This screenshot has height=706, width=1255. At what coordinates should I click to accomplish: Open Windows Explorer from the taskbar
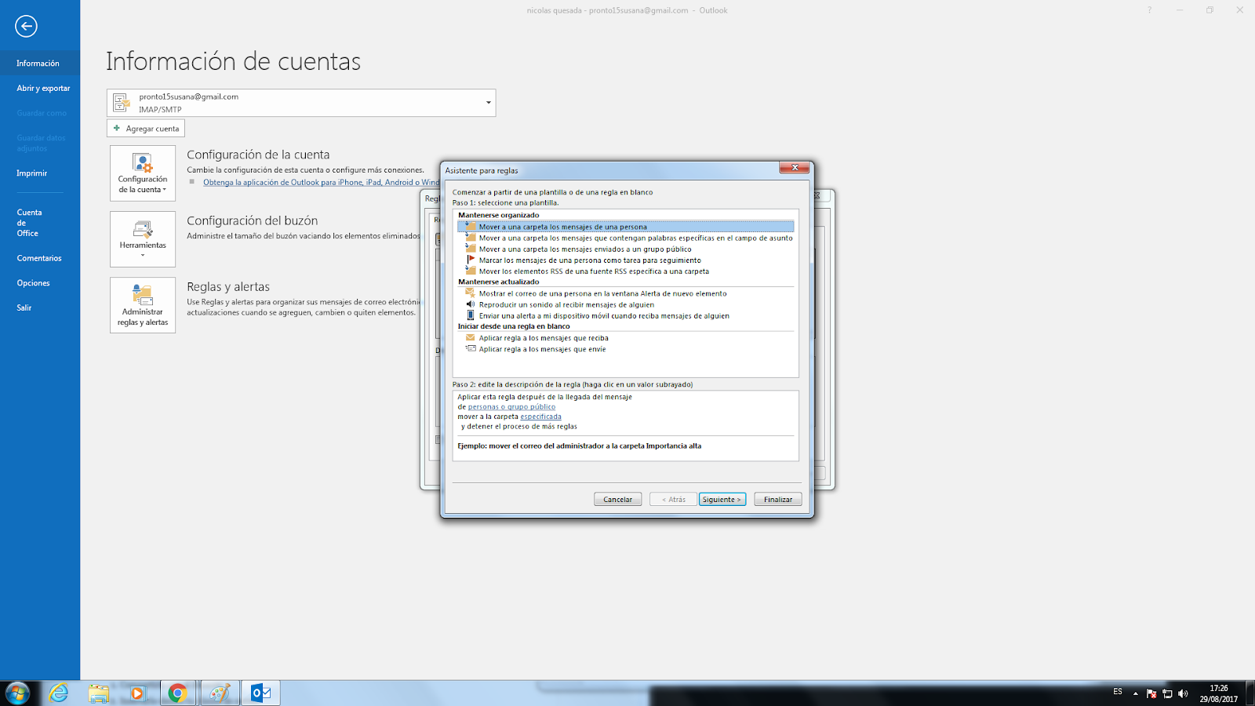tap(99, 693)
